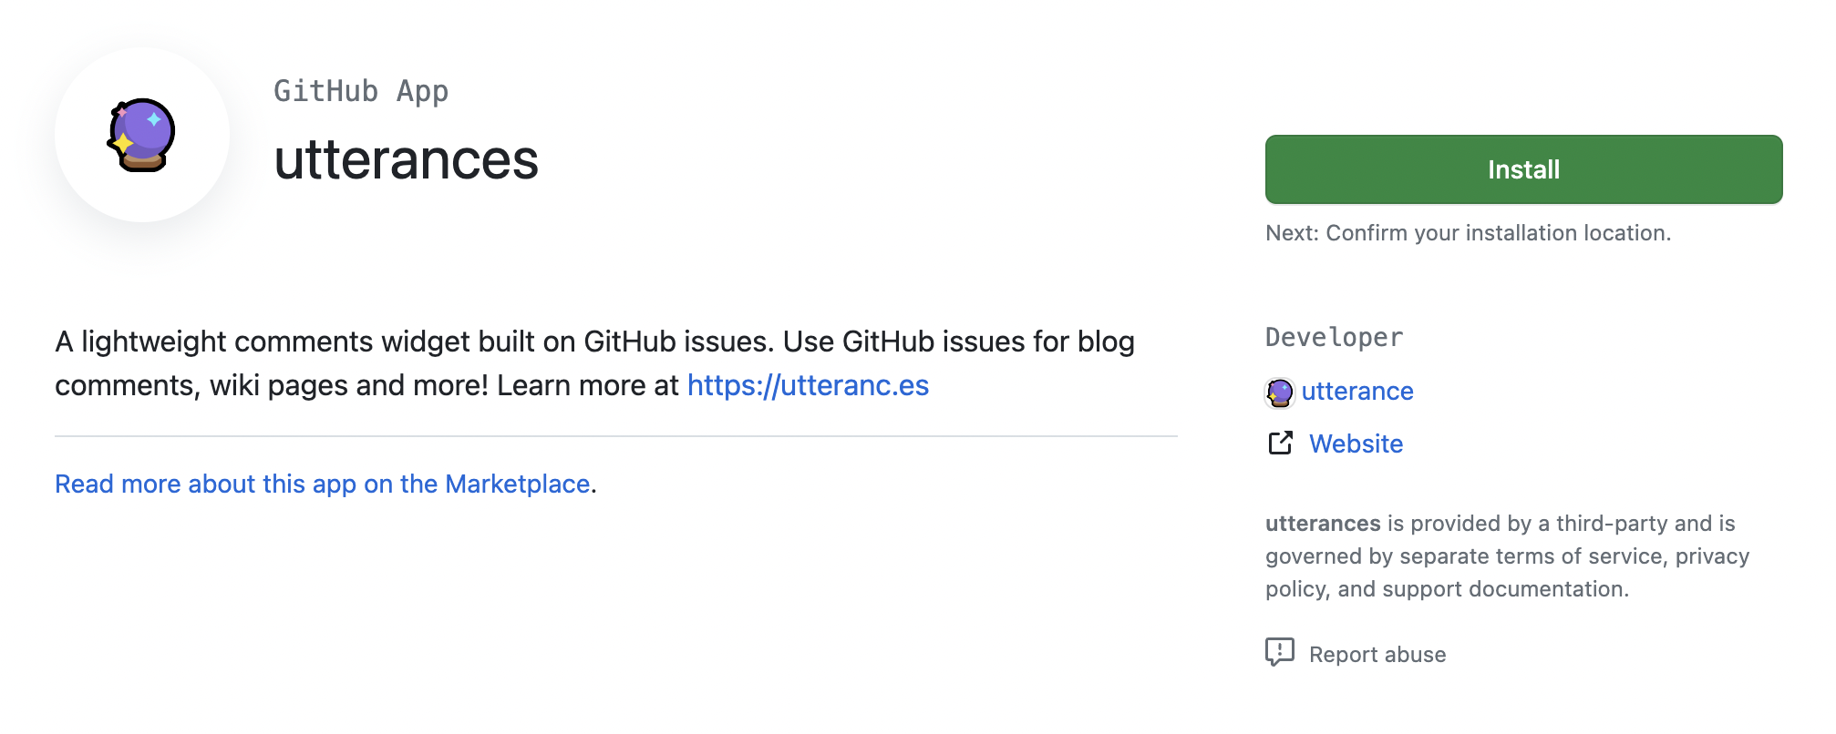Click the utterances crystal ball logo
The image size is (1836, 734).
142,135
